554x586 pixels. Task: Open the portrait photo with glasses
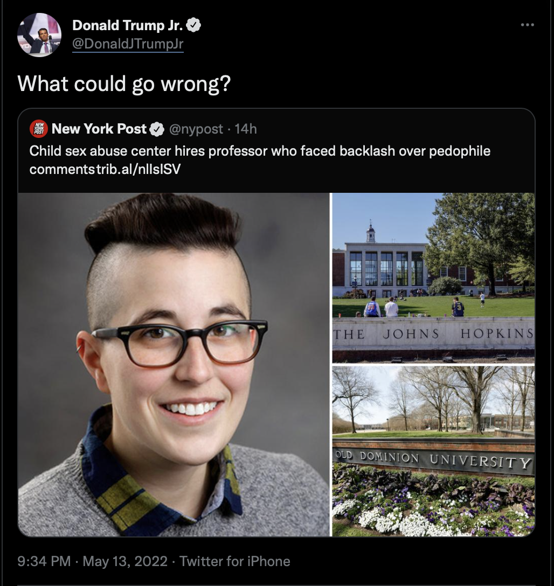174,365
